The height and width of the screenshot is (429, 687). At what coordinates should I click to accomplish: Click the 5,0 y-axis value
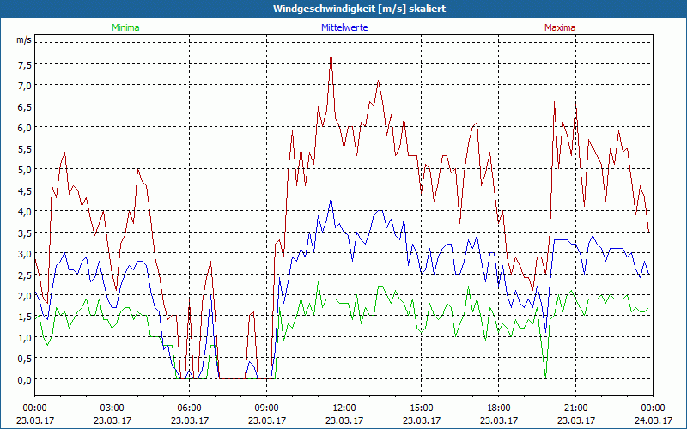[x=25, y=170]
